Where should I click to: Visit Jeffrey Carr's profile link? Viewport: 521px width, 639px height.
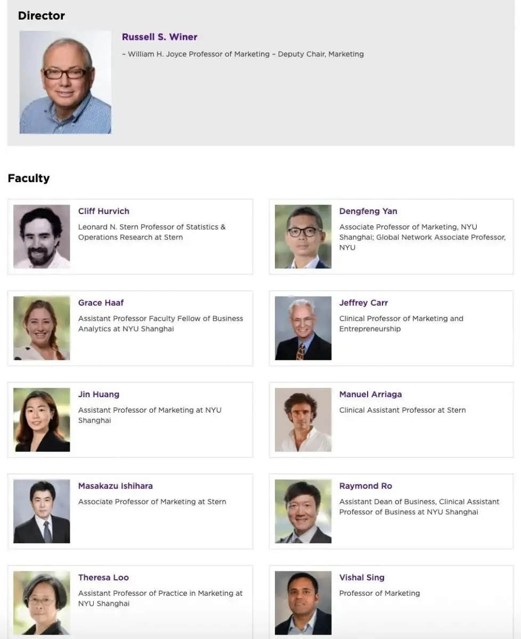tap(363, 303)
